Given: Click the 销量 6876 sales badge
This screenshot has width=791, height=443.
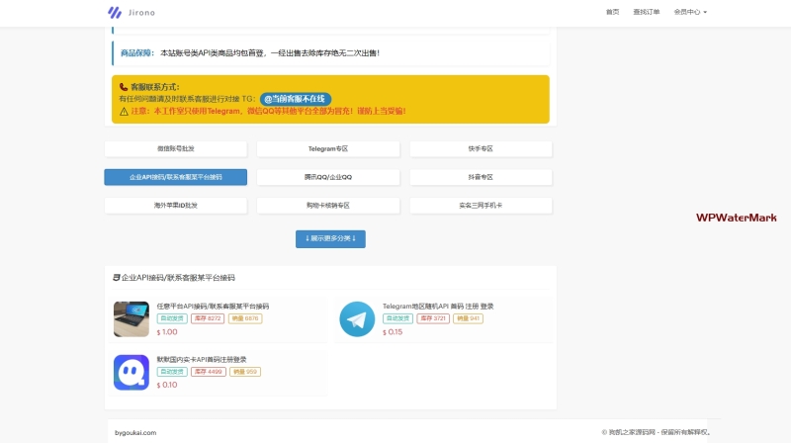Looking at the screenshot, I should 245,318.
